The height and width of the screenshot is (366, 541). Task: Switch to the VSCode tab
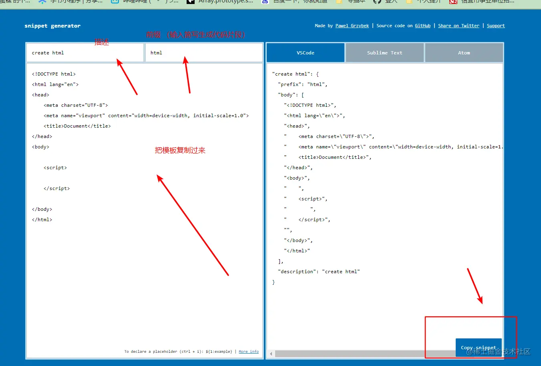305,53
